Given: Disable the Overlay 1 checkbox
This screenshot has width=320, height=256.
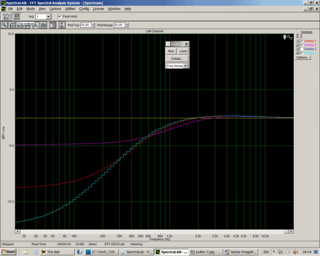Looking at the screenshot, I should (302, 41).
